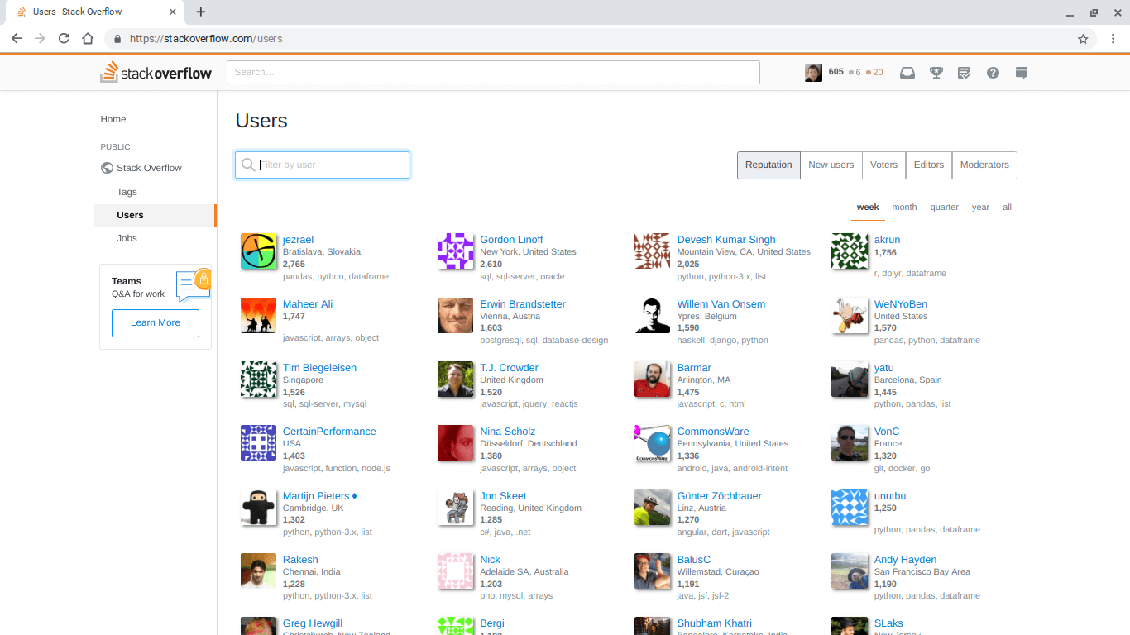Open Devesh Kumar Singh's profile link
This screenshot has height=635, width=1130.
click(x=726, y=240)
